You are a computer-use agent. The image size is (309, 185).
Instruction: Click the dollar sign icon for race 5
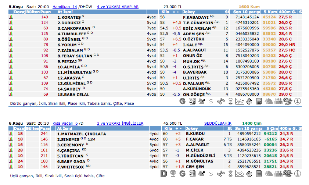pyautogui.click(x=211, y=101)
